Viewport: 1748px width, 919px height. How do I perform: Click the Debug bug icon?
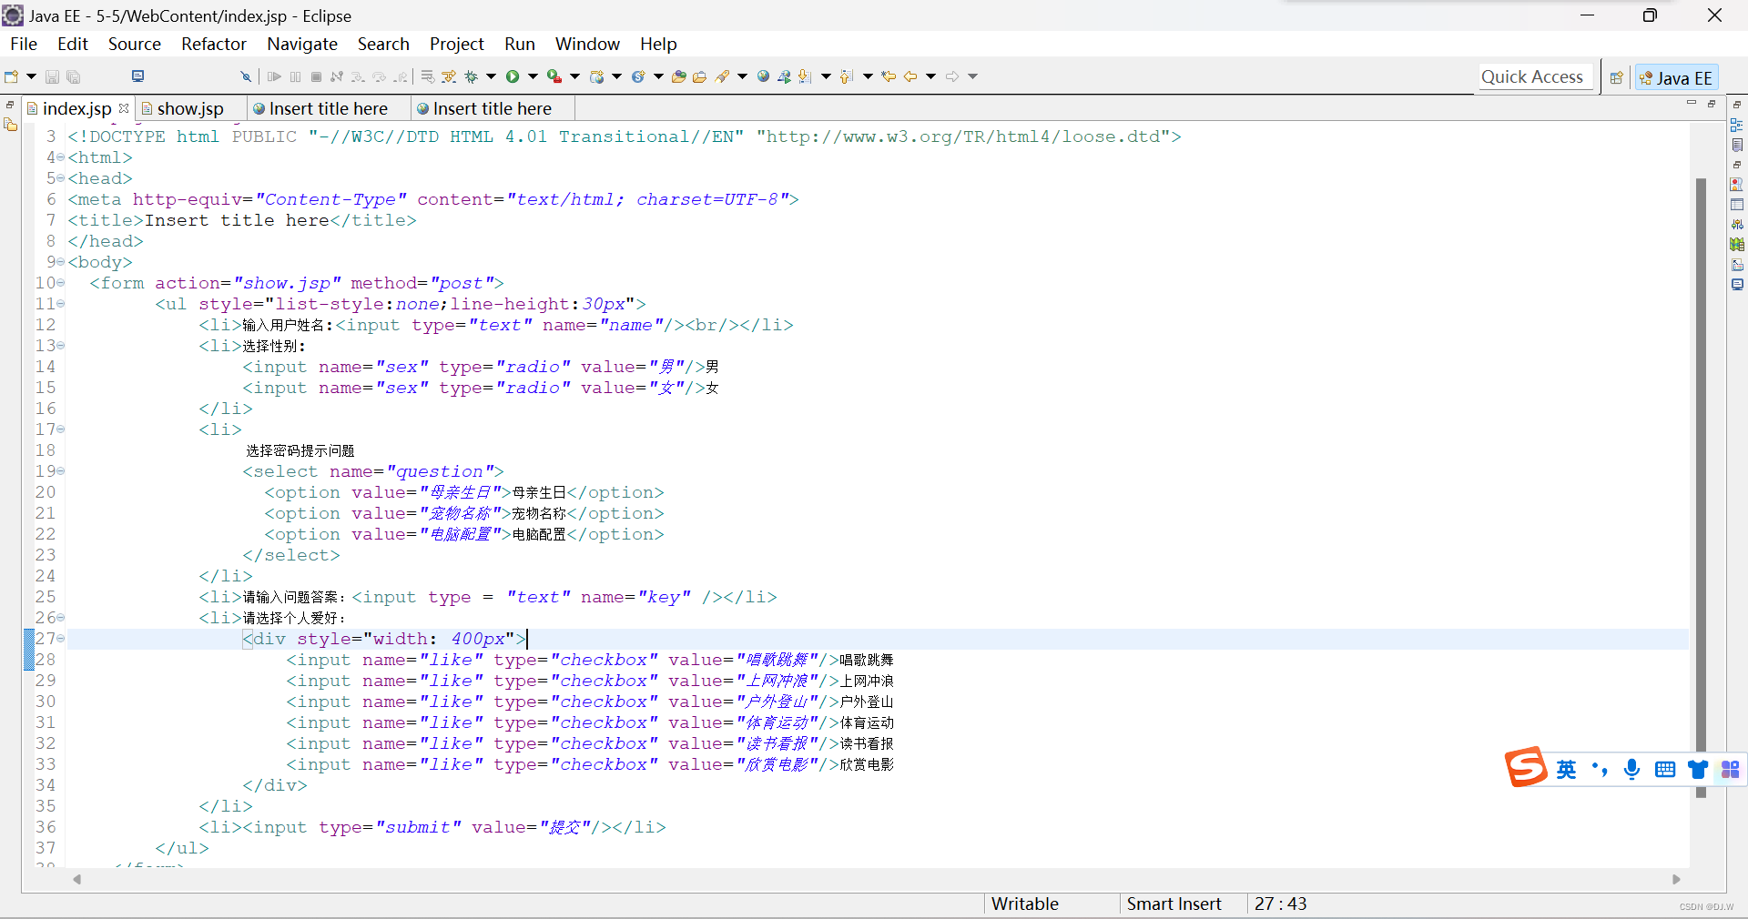(472, 76)
